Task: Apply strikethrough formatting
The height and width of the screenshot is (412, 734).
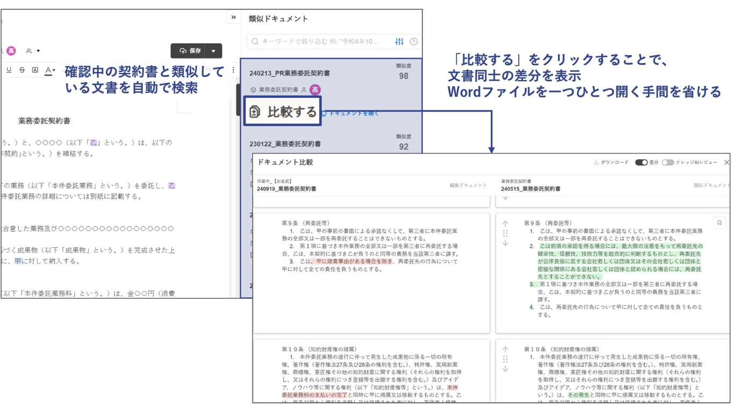Action: (x=22, y=70)
